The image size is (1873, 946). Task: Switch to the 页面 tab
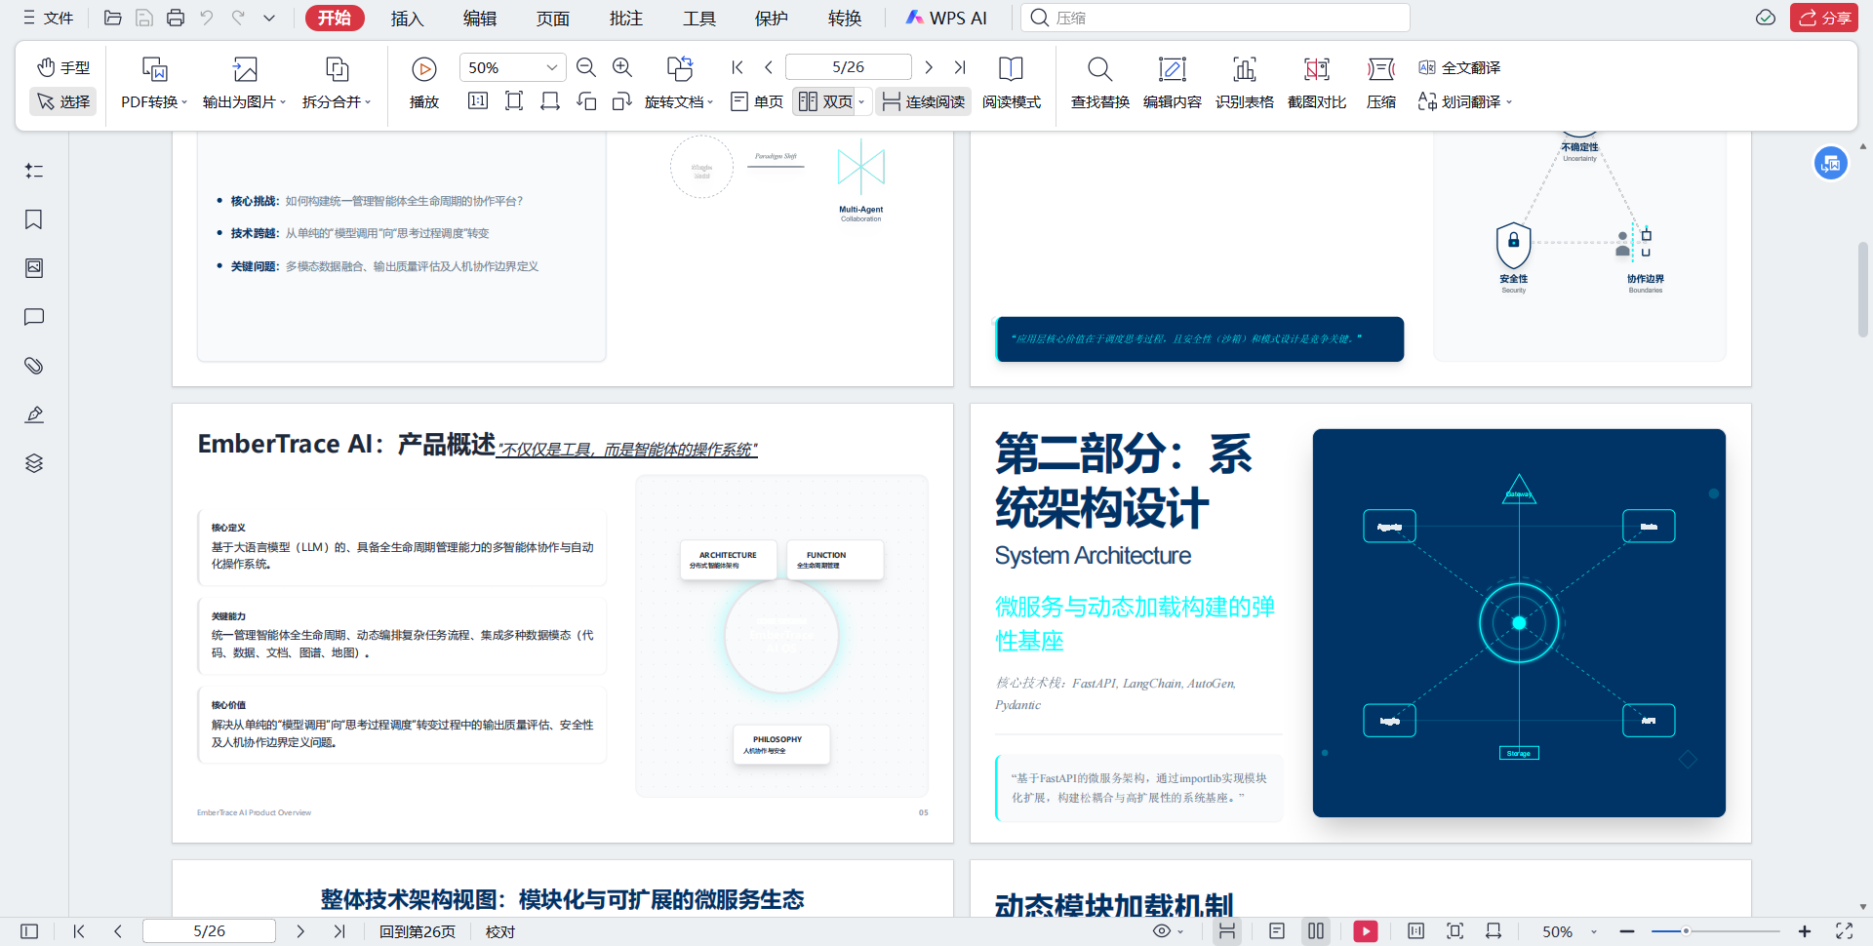[x=552, y=18]
